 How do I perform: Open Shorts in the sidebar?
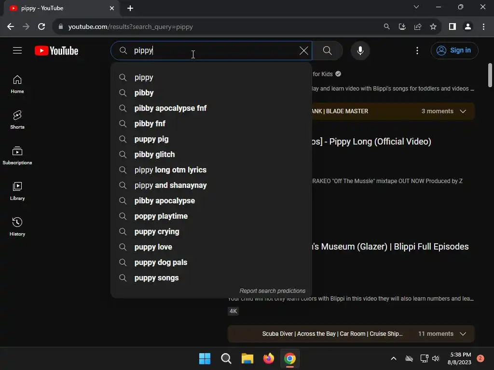coord(17,120)
